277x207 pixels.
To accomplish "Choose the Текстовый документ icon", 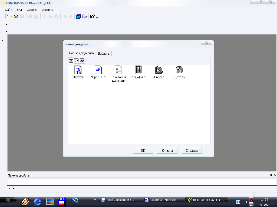I will coord(118,70).
